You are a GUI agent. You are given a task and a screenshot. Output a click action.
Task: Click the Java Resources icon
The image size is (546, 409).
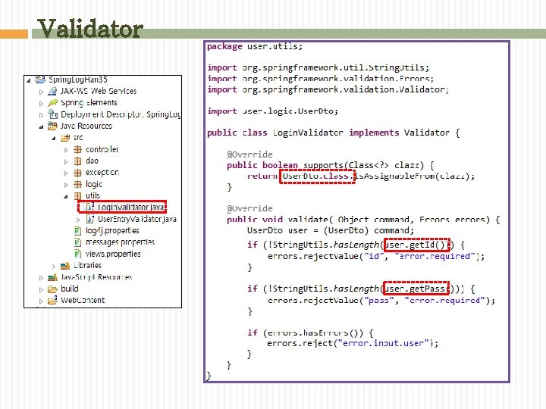(52, 126)
